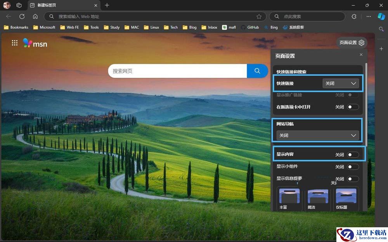Open the Tools bookmarks folder
Screen dimensions: 388x242
point(91,27)
